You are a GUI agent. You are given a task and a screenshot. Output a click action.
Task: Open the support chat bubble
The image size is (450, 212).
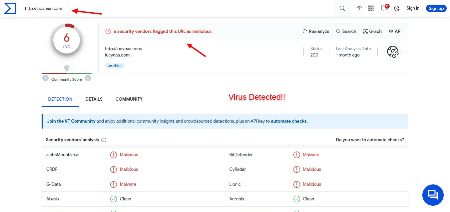pos(433,195)
